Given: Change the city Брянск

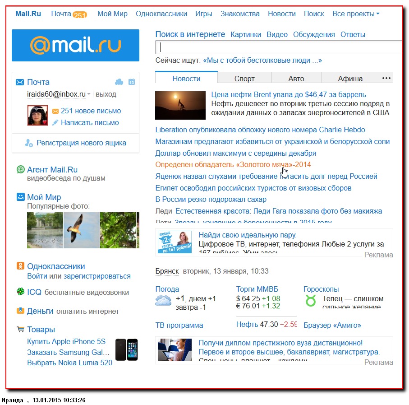Looking at the screenshot, I should [x=167, y=271].
